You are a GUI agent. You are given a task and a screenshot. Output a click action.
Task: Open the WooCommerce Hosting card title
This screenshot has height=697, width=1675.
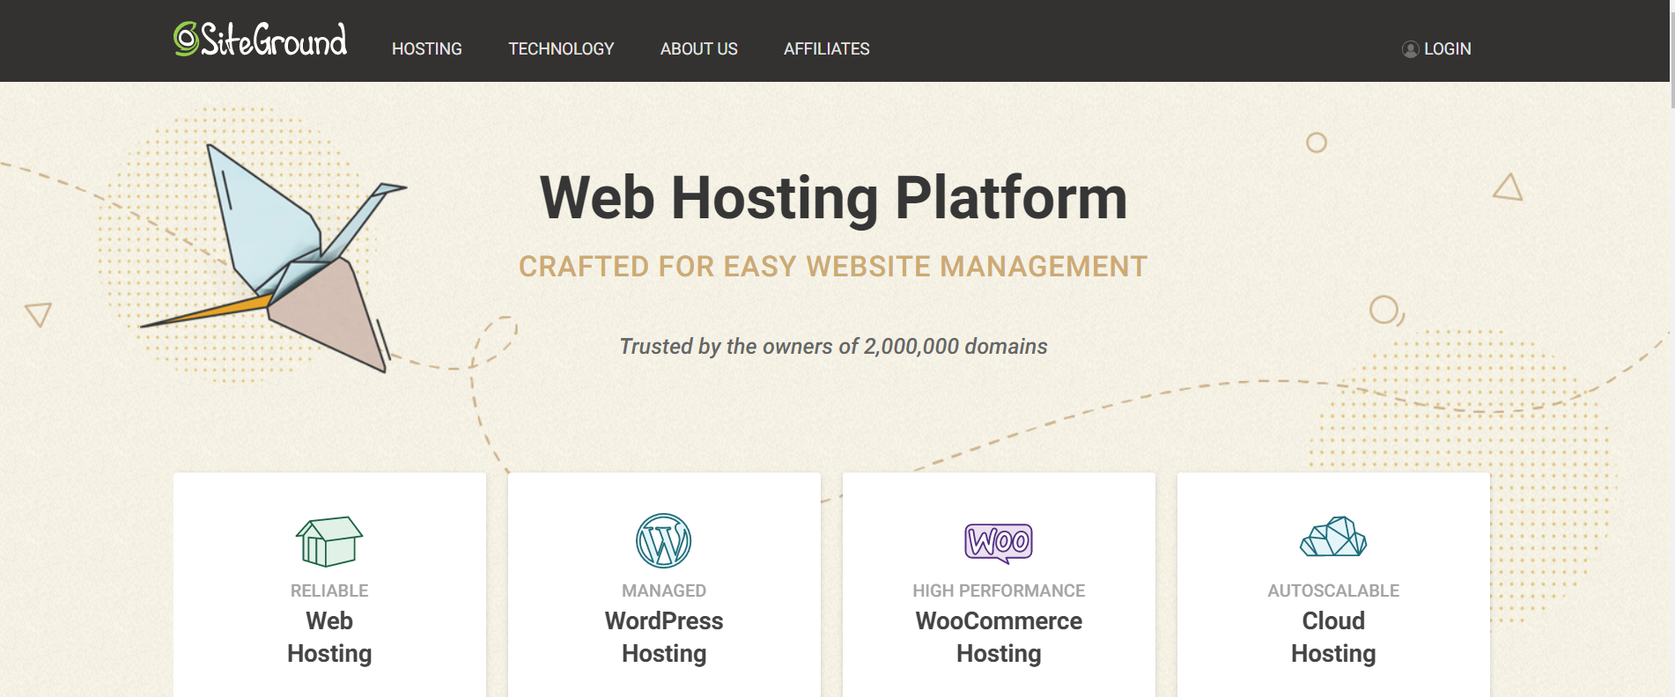[x=999, y=637]
